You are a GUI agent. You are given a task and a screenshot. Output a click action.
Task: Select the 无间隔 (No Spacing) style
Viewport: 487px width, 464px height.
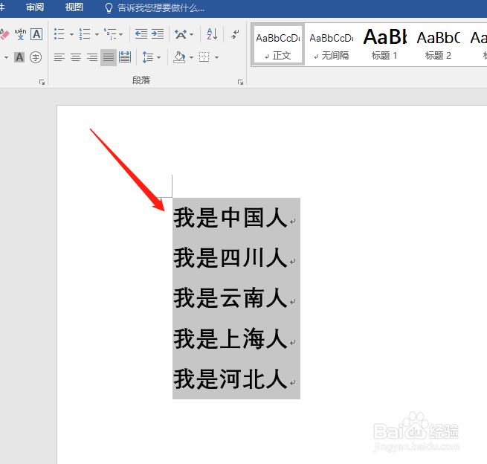(332, 45)
